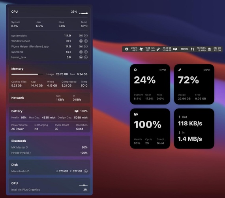Click the 114.9 CPU value for systemstats
Screen dimensions: 225x198
(x=67, y=36)
